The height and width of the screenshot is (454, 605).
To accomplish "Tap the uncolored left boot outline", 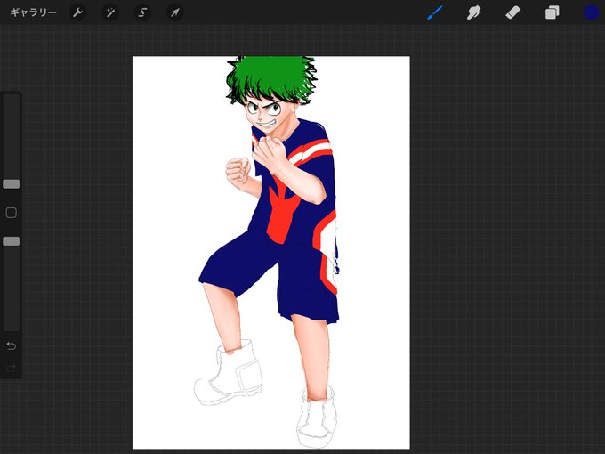I will (229, 375).
